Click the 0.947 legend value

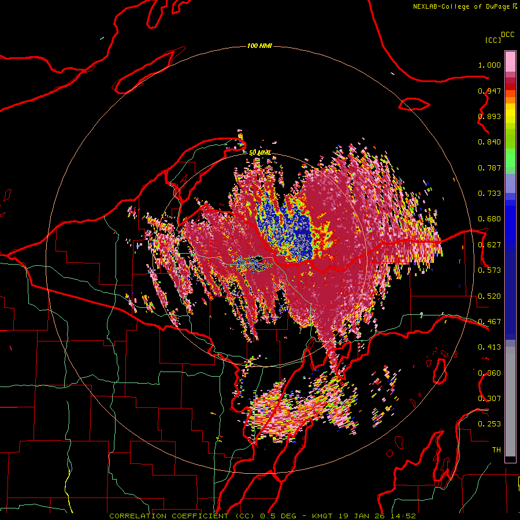coord(489,91)
